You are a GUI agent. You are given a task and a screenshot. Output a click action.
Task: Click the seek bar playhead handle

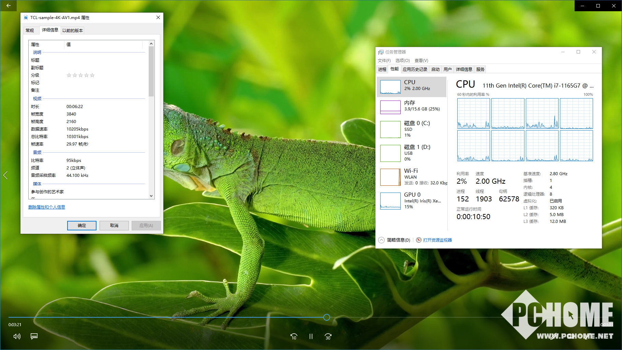[x=326, y=317]
